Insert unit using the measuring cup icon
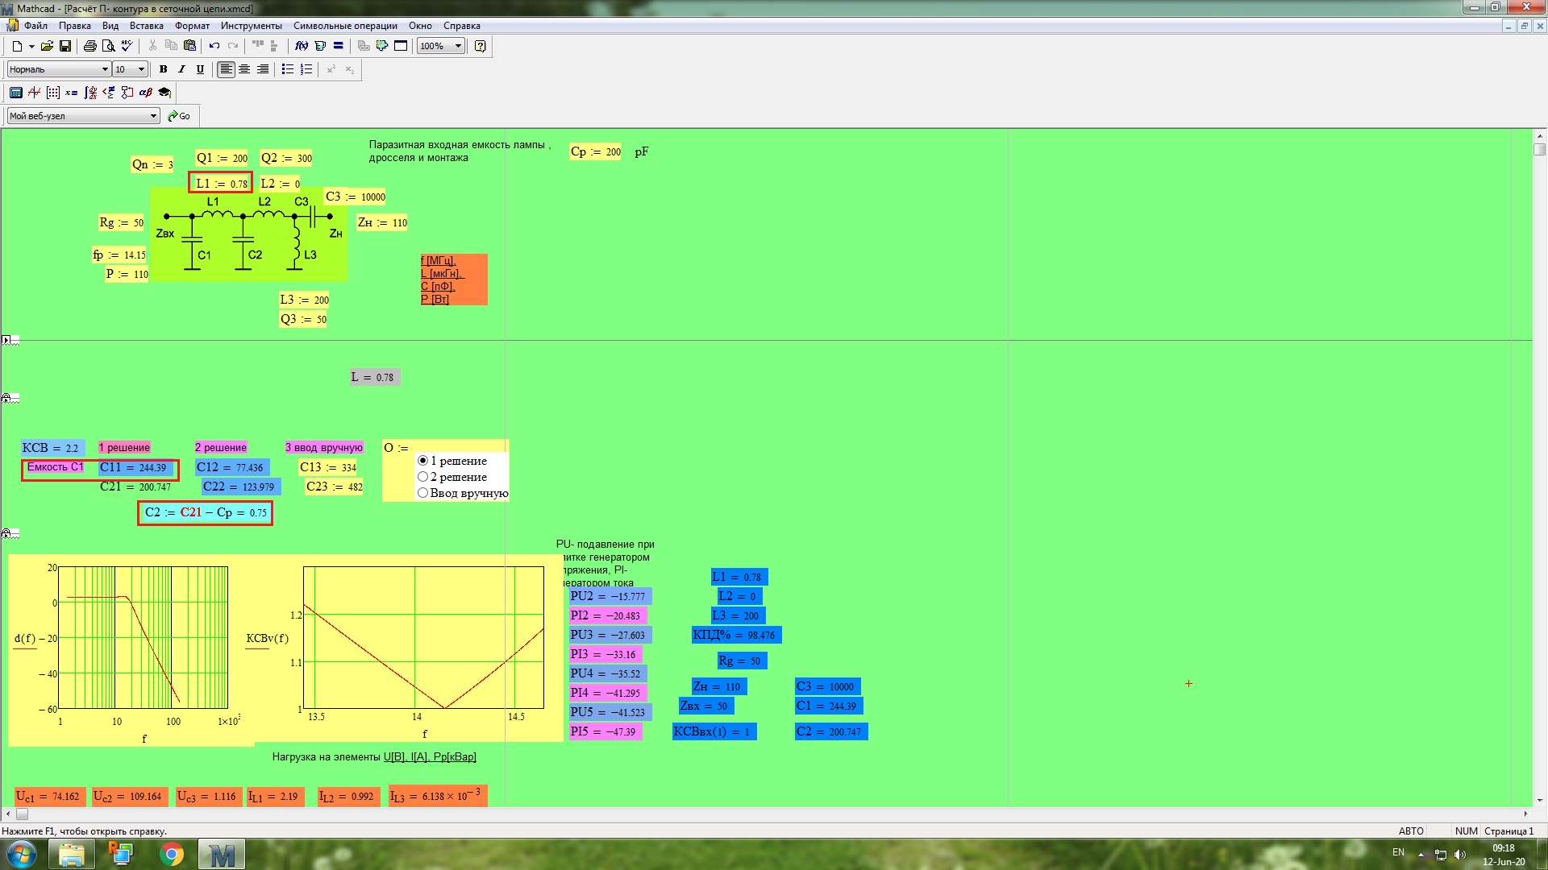 pyautogui.click(x=320, y=46)
